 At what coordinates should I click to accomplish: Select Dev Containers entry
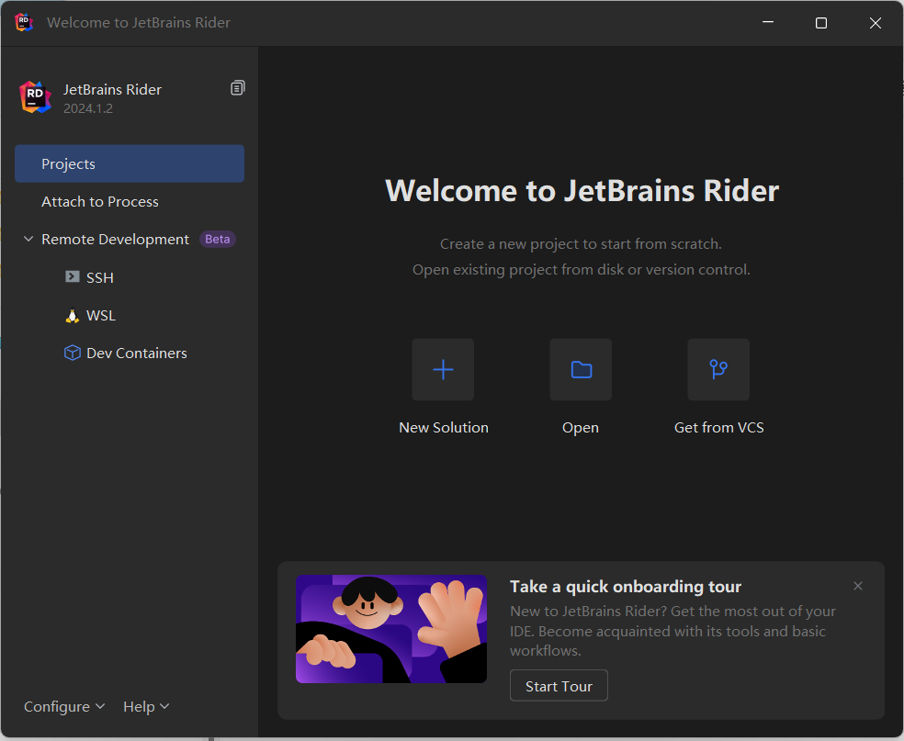[x=130, y=354]
